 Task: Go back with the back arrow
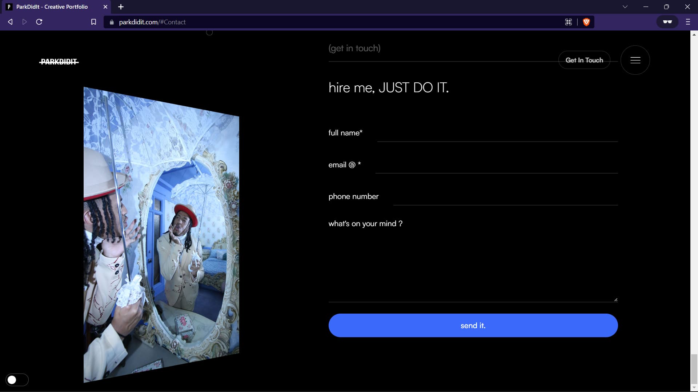pos(10,22)
